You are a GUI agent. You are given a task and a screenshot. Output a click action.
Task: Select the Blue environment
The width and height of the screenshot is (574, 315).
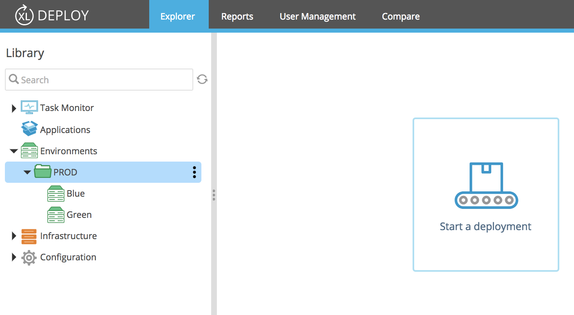[x=76, y=193]
